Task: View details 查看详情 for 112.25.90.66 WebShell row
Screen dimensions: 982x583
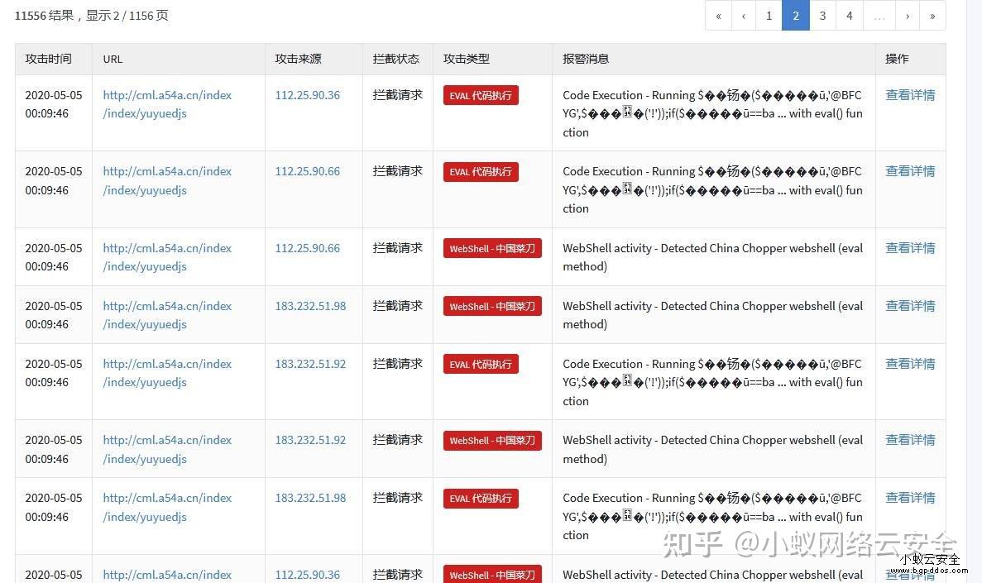Action: click(x=910, y=248)
